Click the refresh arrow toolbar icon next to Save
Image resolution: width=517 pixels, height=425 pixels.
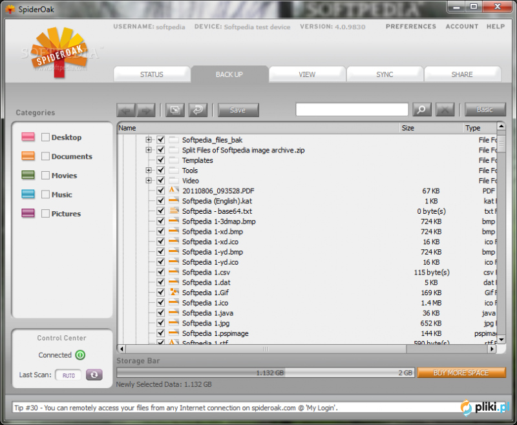pyautogui.click(x=198, y=110)
